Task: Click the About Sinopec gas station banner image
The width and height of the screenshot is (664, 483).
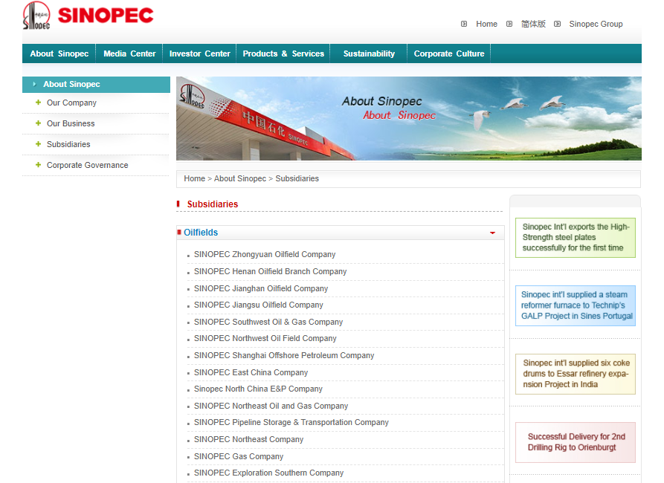Action: click(409, 119)
